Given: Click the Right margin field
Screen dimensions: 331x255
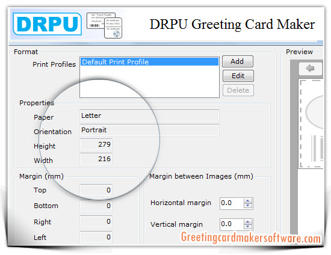Looking at the screenshot, I should coord(96,221).
